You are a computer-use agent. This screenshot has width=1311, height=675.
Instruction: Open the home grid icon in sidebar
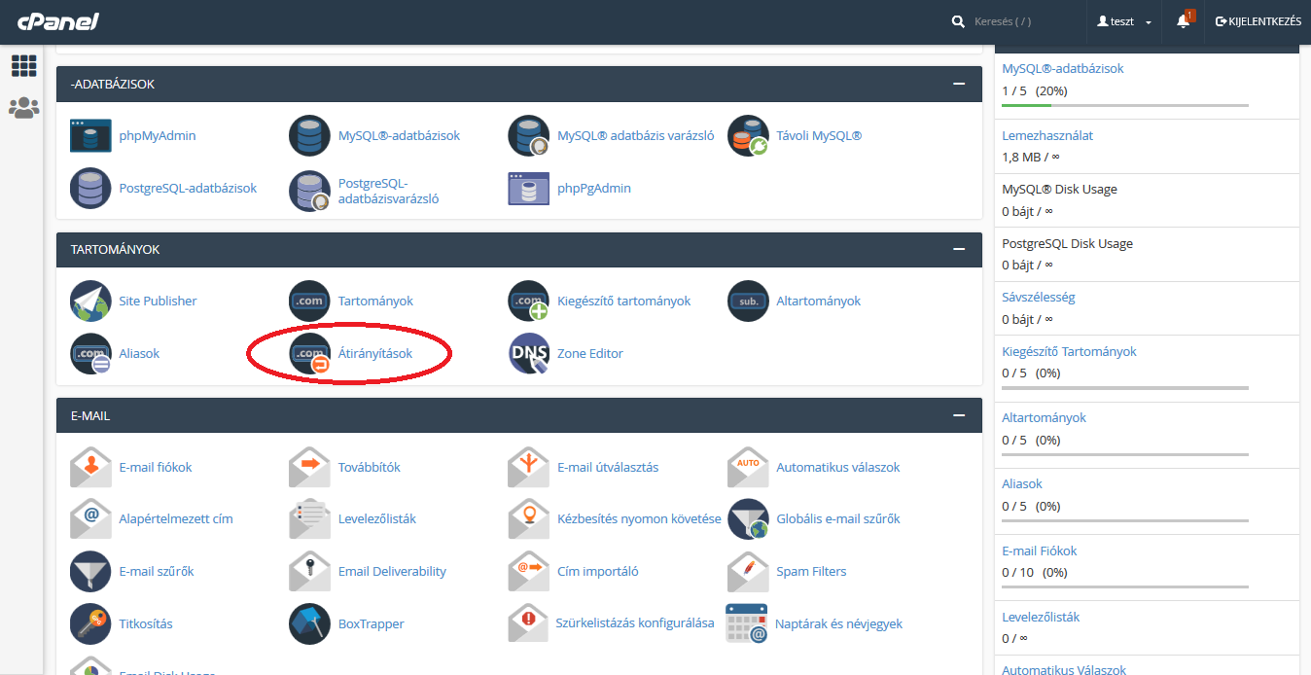point(23,66)
